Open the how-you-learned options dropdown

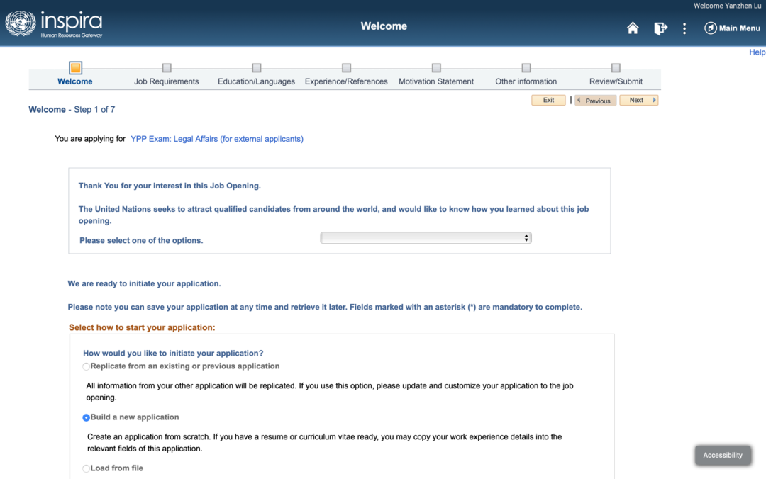coord(426,238)
